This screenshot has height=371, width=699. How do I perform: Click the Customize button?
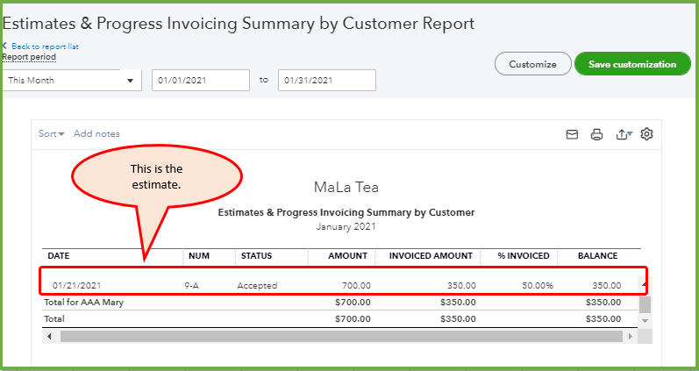(x=532, y=64)
